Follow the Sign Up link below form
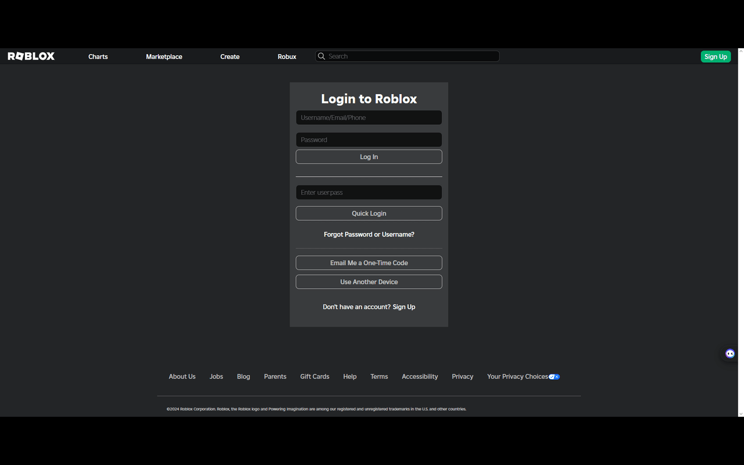 coord(404,307)
